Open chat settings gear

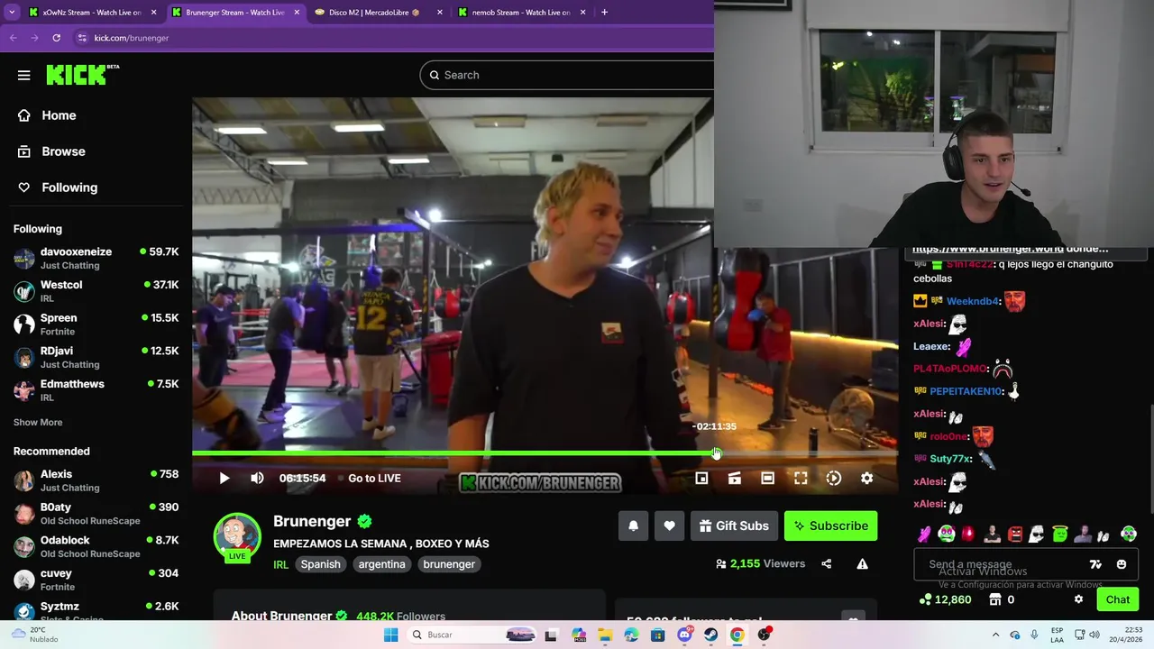click(x=1078, y=599)
